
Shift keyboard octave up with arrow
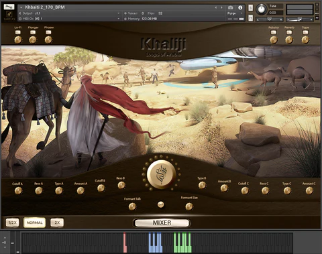pyautogui.click(x=5, y=238)
